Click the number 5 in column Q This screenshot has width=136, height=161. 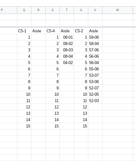(x=24, y=63)
